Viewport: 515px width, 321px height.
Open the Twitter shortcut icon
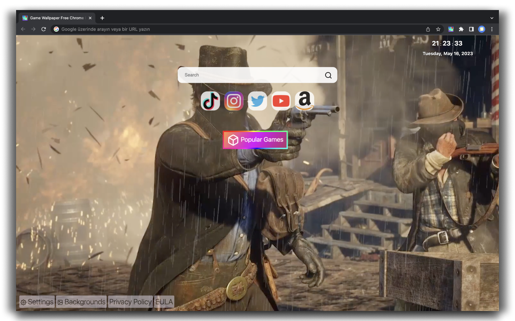tap(257, 101)
